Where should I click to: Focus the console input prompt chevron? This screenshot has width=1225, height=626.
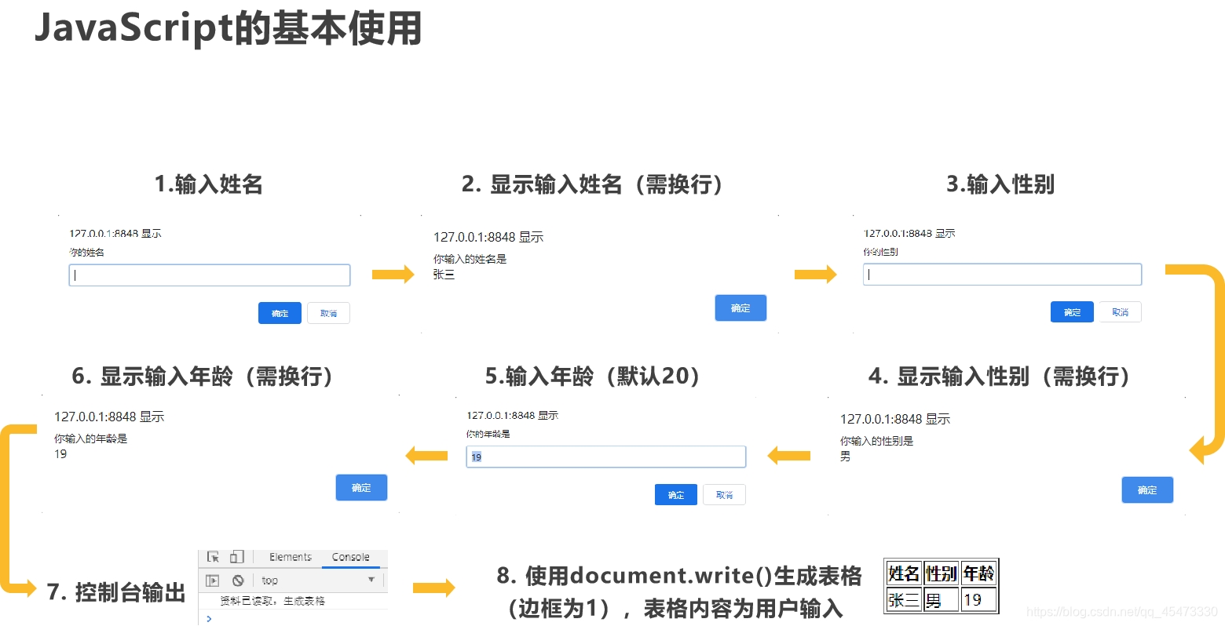pyautogui.click(x=209, y=618)
